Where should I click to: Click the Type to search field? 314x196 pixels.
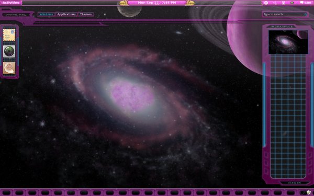285,14
